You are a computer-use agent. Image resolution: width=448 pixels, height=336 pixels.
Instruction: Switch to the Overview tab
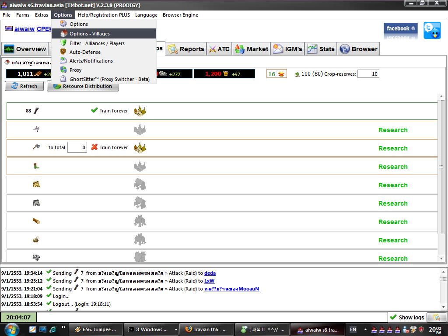[x=25, y=49]
